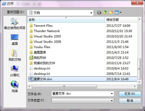The image size is (145, 111).
Task: Click the 取消 button
Action: (x=130, y=101)
